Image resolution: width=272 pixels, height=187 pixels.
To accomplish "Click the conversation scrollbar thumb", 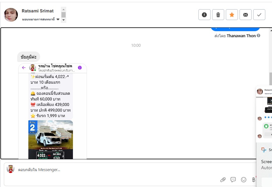I will coord(271,79).
